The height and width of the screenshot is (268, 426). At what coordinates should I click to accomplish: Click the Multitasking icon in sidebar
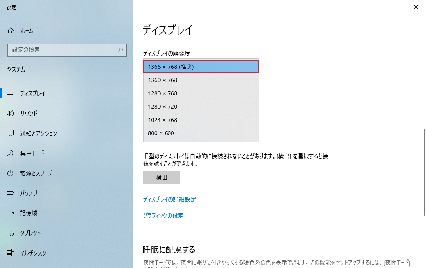click(11, 253)
